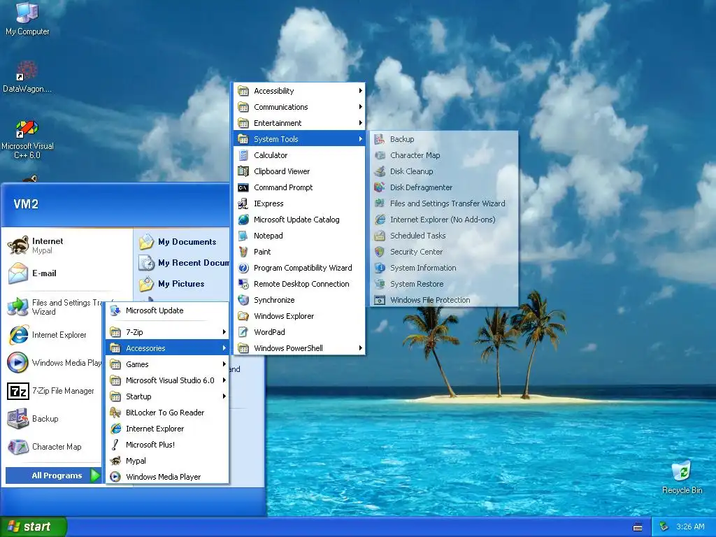This screenshot has height=537, width=716.
Task: Open Files and Settings Transfer Wizard submenu entry
Action: click(x=444, y=203)
